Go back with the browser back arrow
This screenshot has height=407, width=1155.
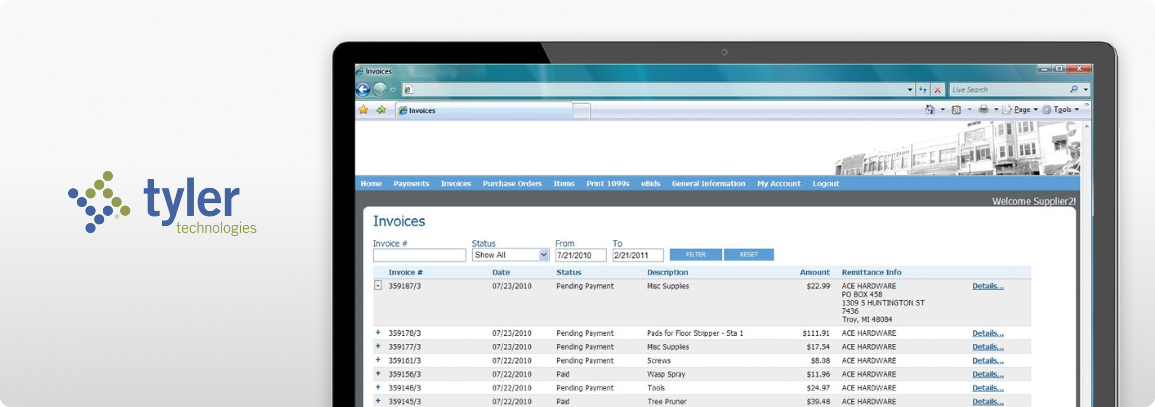coord(363,90)
